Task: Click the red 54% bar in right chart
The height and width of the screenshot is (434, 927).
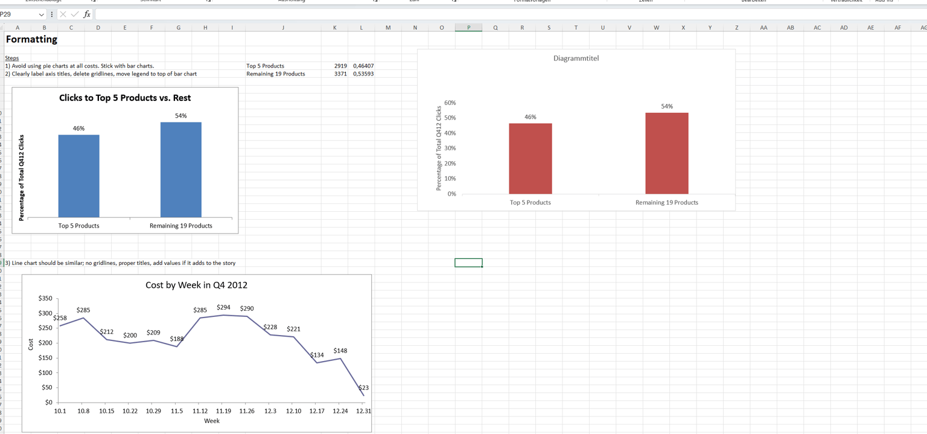Action: (667, 153)
